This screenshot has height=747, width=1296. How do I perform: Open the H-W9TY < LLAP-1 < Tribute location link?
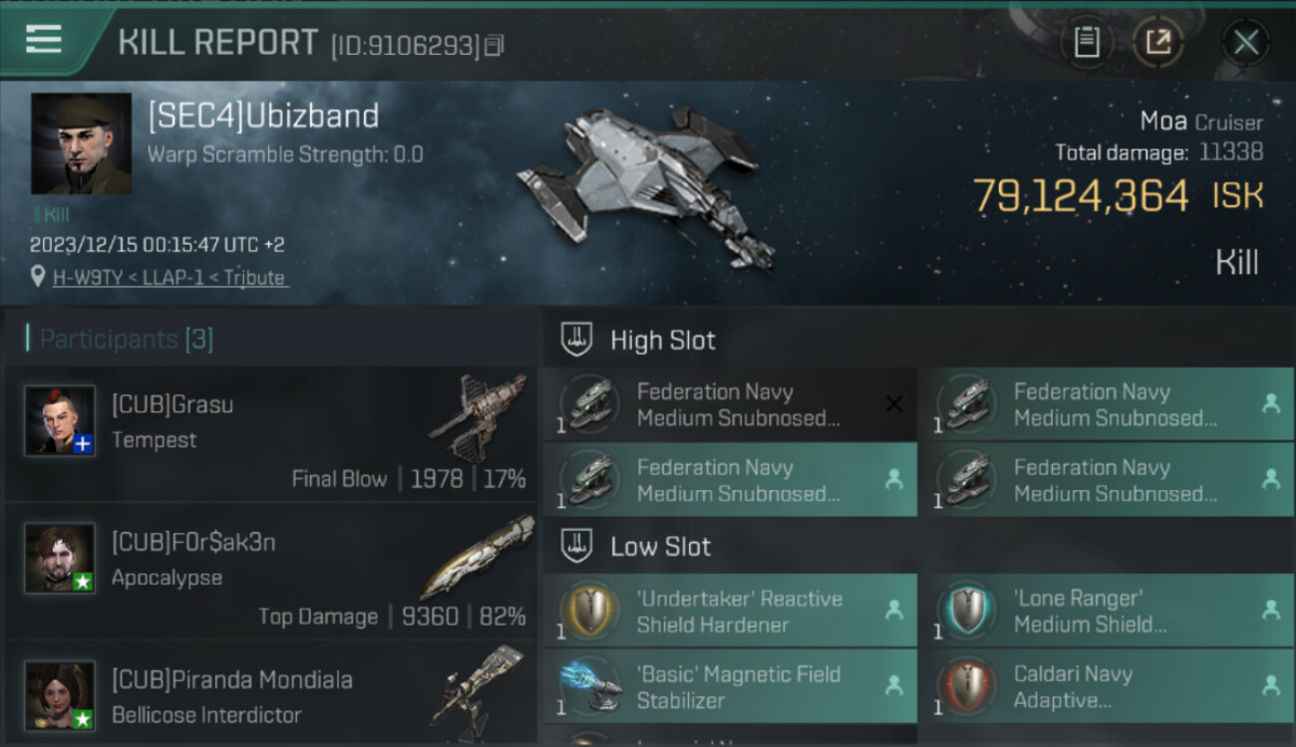(x=170, y=277)
